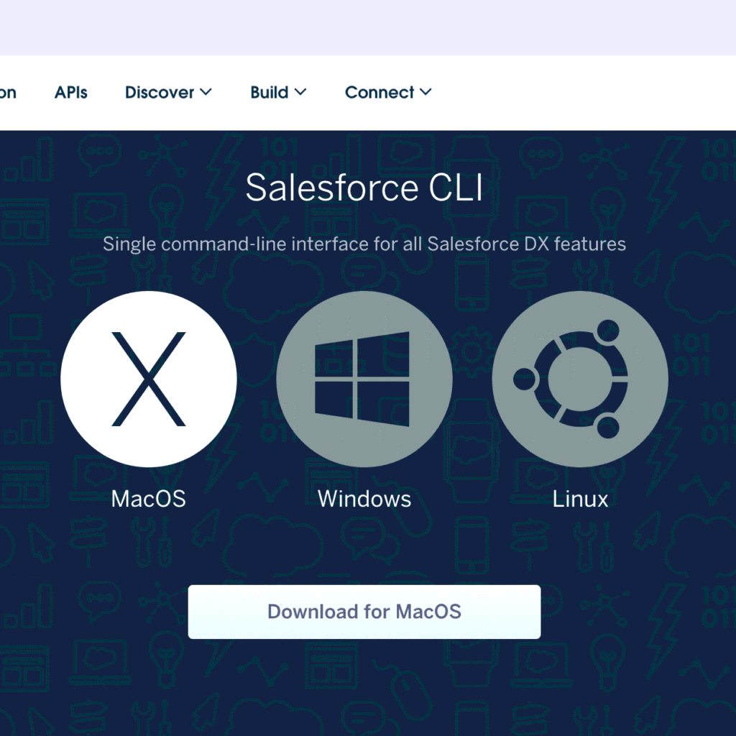The width and height of the screenshot is (736, 736).
Task: Click the MacOS label under the white circle
Action: pyautogui.click(x=148, y=499)
